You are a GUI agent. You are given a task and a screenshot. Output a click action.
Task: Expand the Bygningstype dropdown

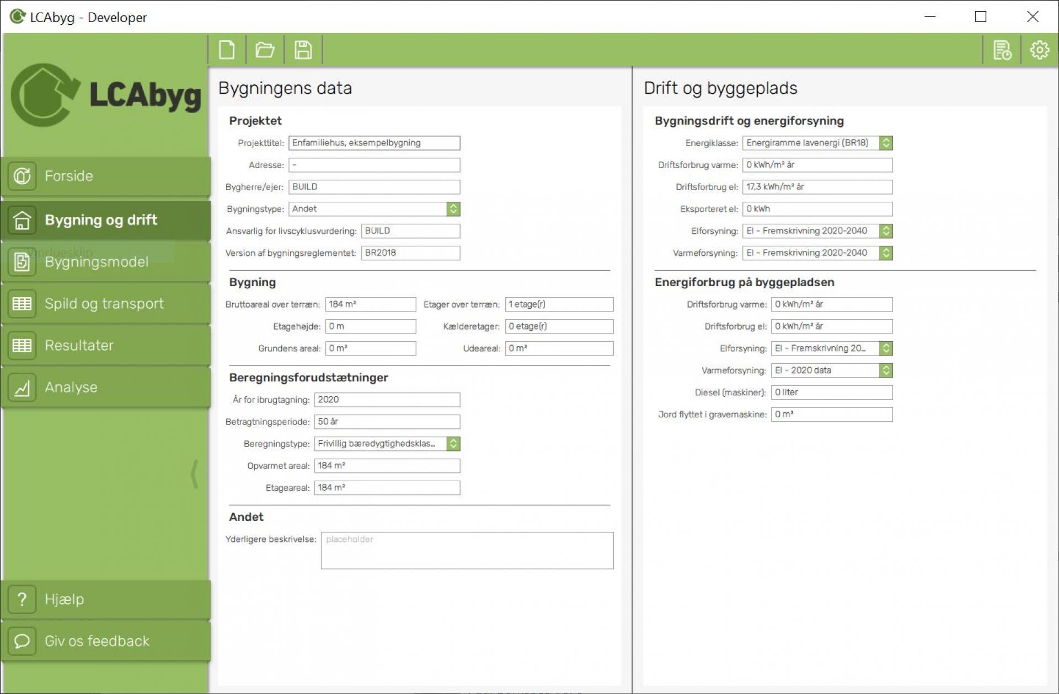(x=453, y=209)
